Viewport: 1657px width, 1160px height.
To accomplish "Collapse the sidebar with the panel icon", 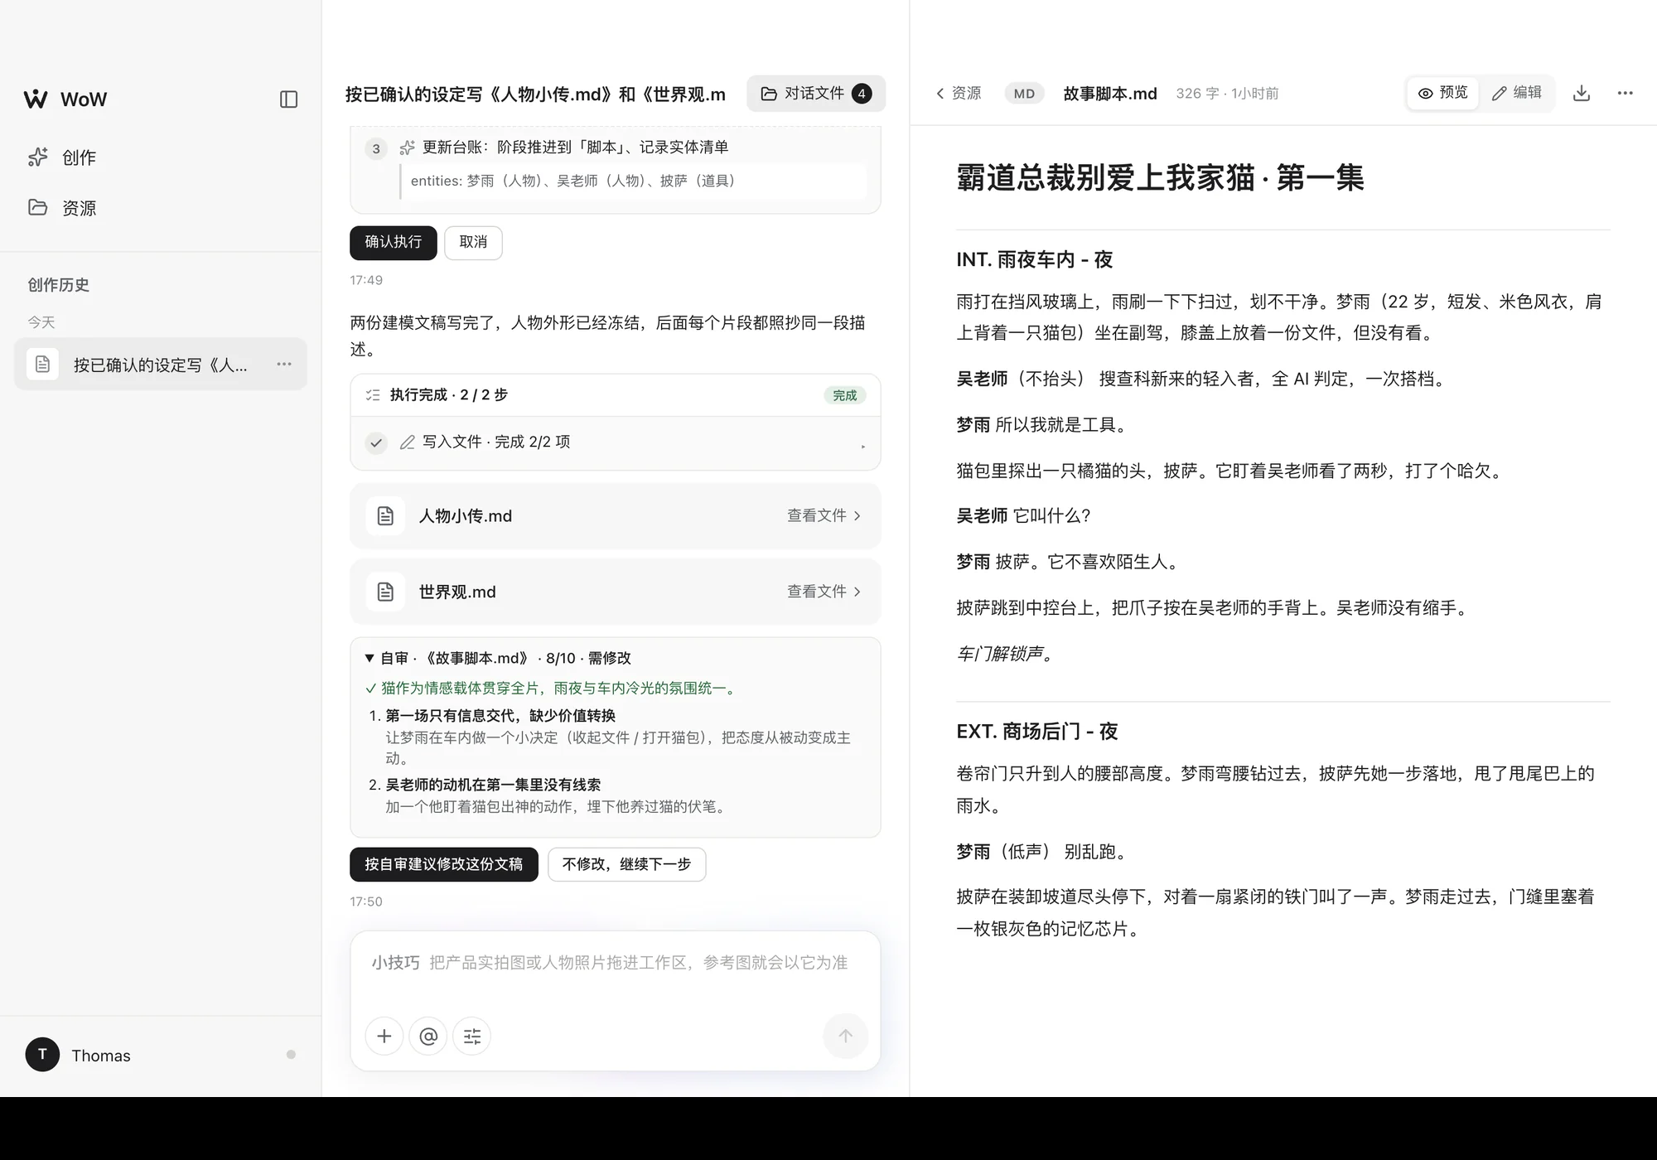I will point(288,99).
